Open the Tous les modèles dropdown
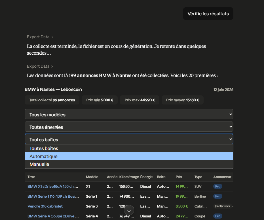This screenshot has width=264, height=220. pyautogui.click(x=129, y=114)
